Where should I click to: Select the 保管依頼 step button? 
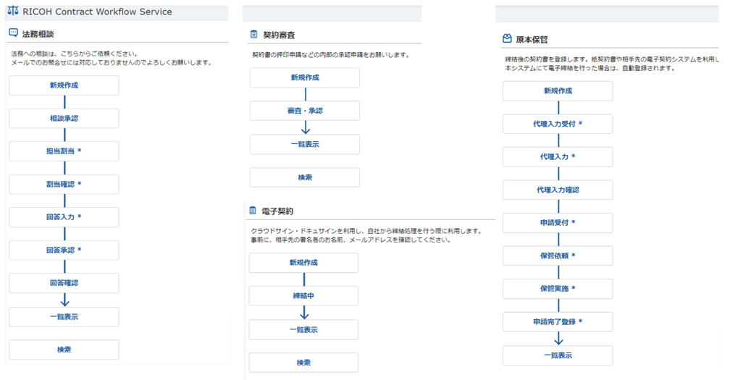[x=558, y=256]
